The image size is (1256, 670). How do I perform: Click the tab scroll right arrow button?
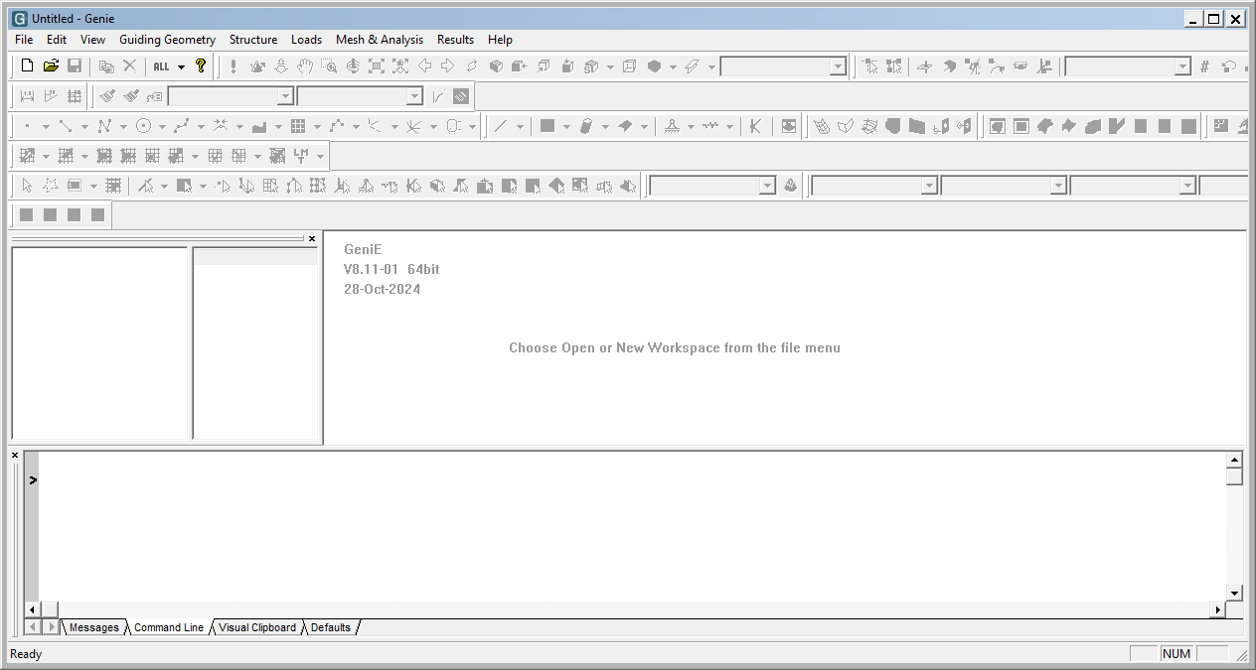pyautogui.click(x=51, y=627)
